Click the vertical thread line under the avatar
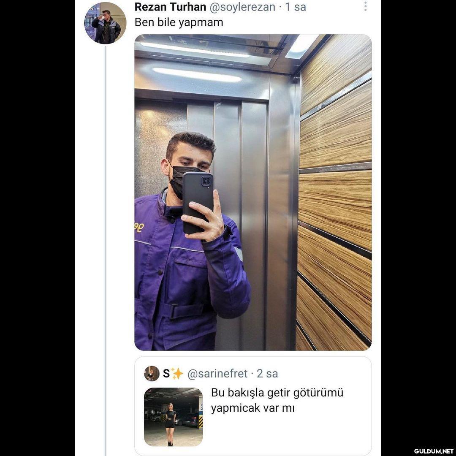Viewport: 456px width, 456px height. click(x=105, y=253)
